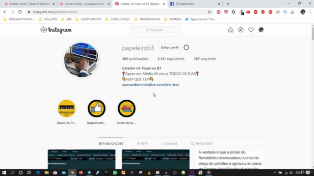Open the Depoiment... story highlight
Screen dimensions: 314x176
coord(96,109)
